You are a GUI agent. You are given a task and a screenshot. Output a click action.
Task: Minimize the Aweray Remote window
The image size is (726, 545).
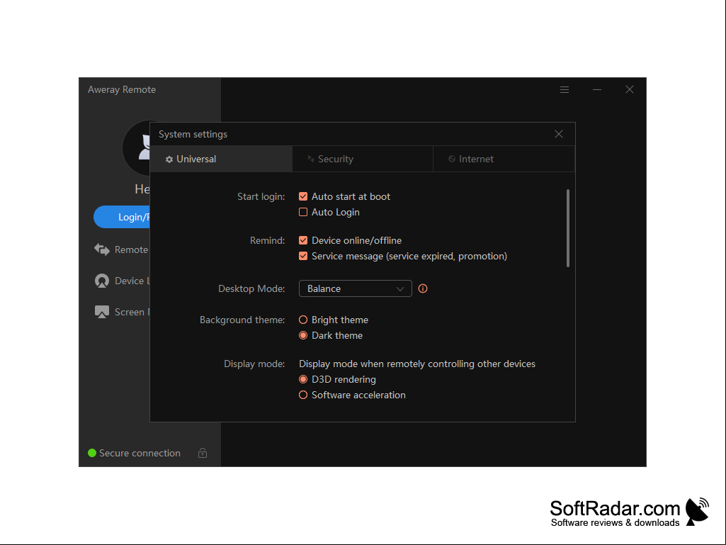(597, 89)
